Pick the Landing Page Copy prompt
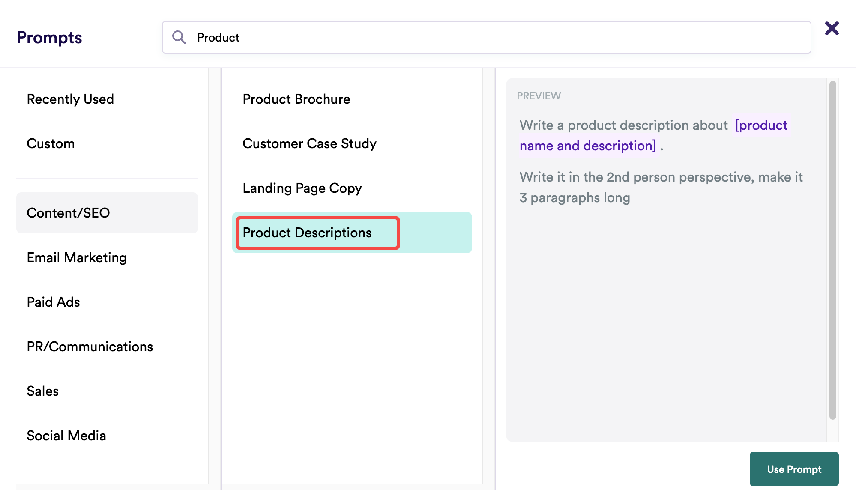This screenshot has width=856, height=490. click(302, 188)
